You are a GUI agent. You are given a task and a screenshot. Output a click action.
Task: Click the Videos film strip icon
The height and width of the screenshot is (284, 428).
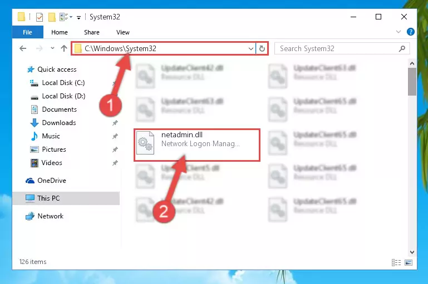click(x=35, y=163)
